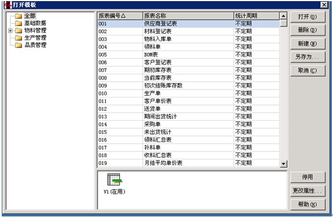This screenshot has height=217, width=333.
Task: Click the list's scroll up arrow
Action: (283, 16)
